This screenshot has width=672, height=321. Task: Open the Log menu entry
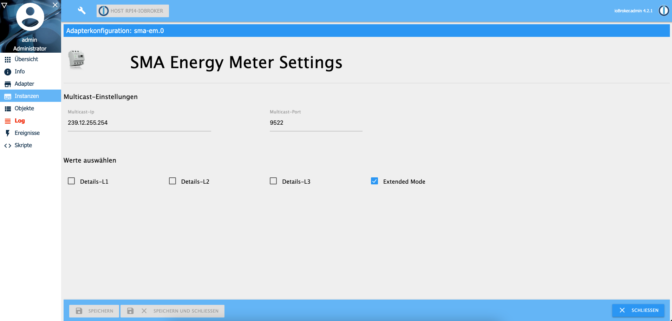31,120
